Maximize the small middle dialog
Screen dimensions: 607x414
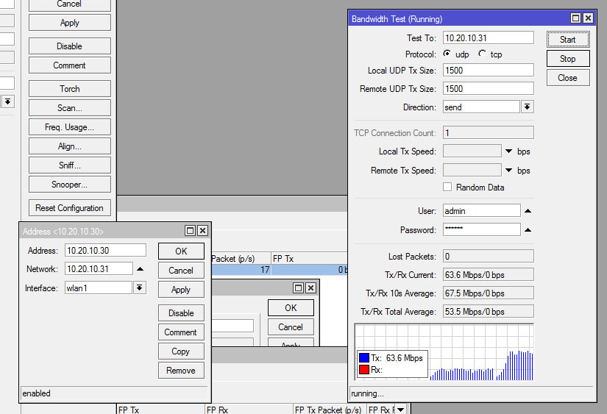pyautogui.click(x=298, y=288)
